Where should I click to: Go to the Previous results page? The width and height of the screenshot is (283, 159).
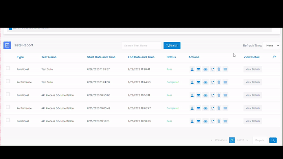click(x=219, y=140)
